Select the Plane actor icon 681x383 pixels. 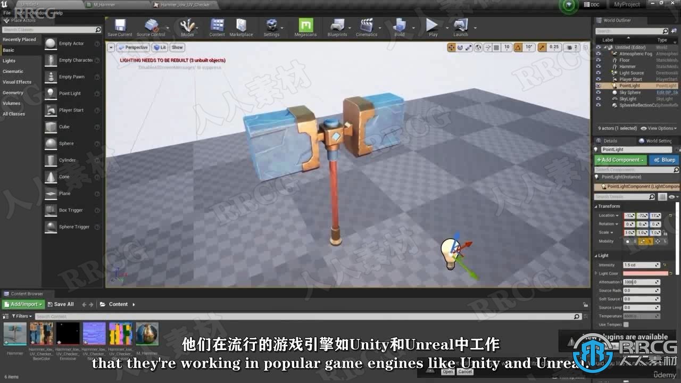coord(51,194)
